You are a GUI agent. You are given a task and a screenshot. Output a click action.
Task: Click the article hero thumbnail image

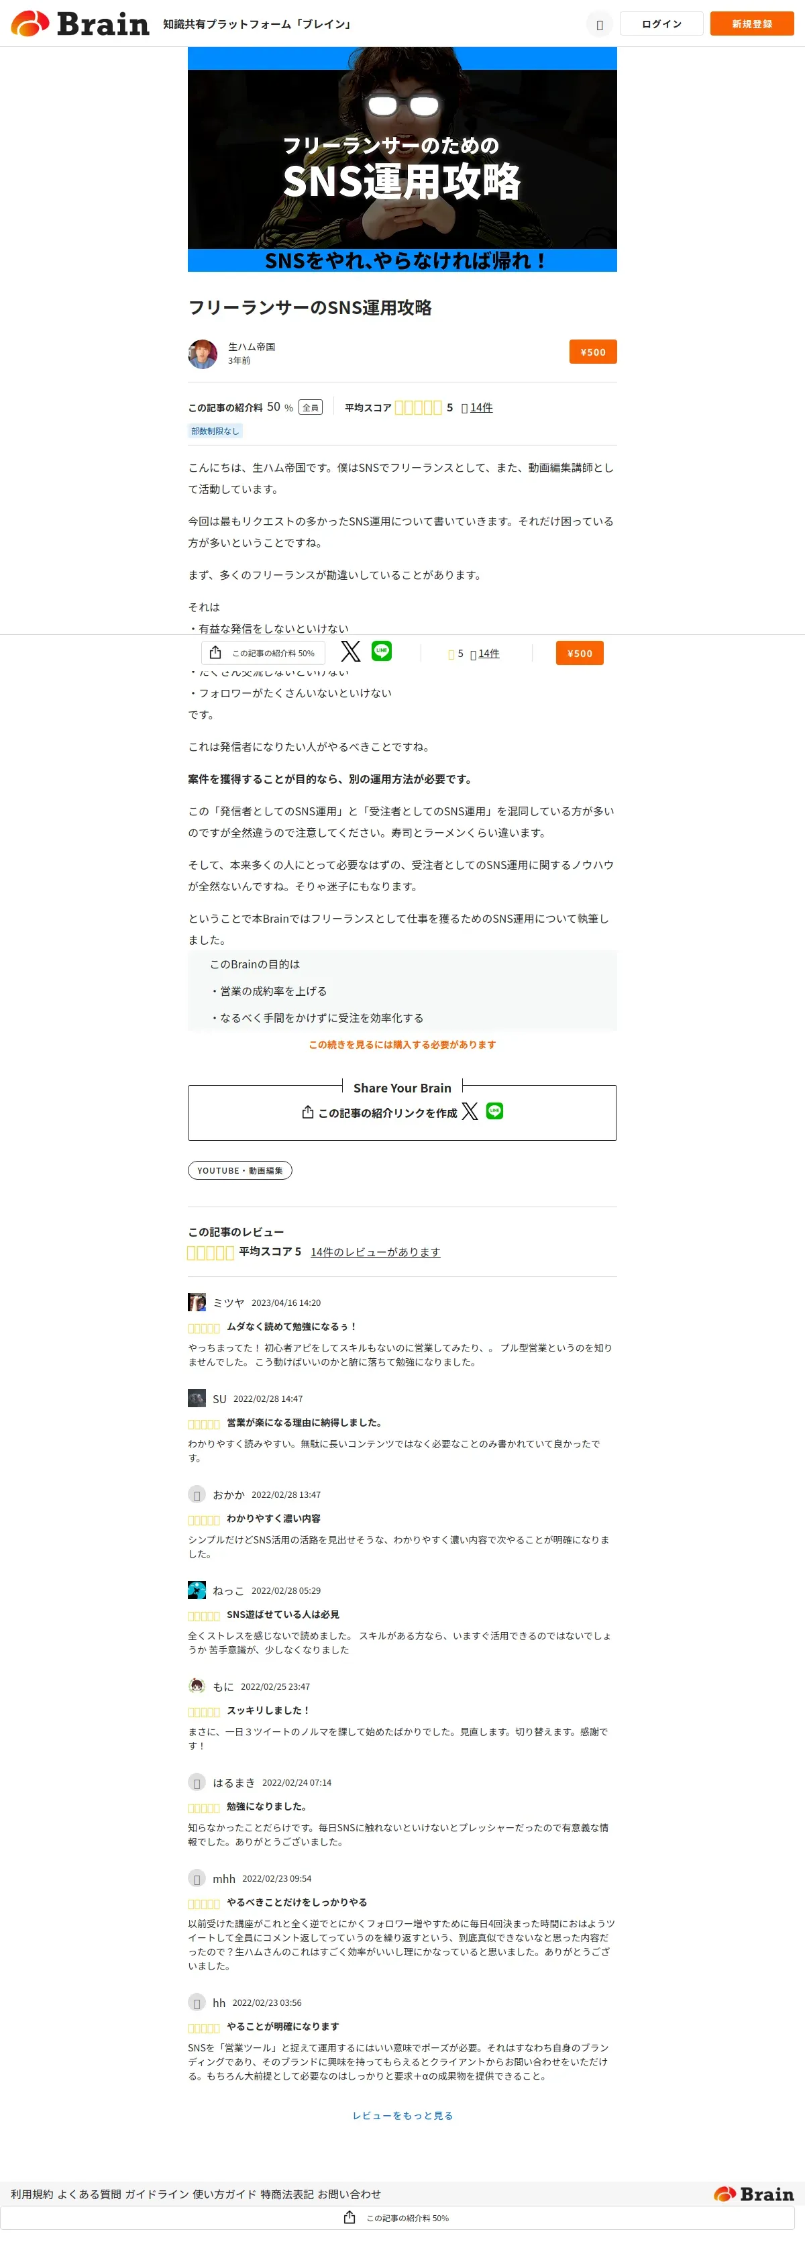(402, 159)
